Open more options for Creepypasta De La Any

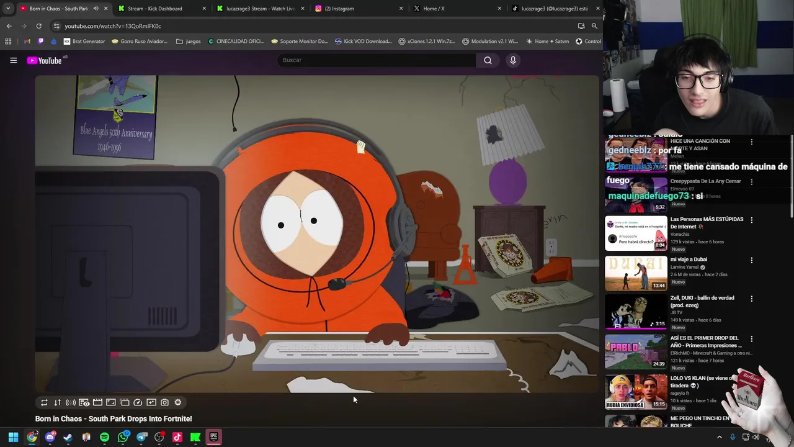click(x=752, y=182)
